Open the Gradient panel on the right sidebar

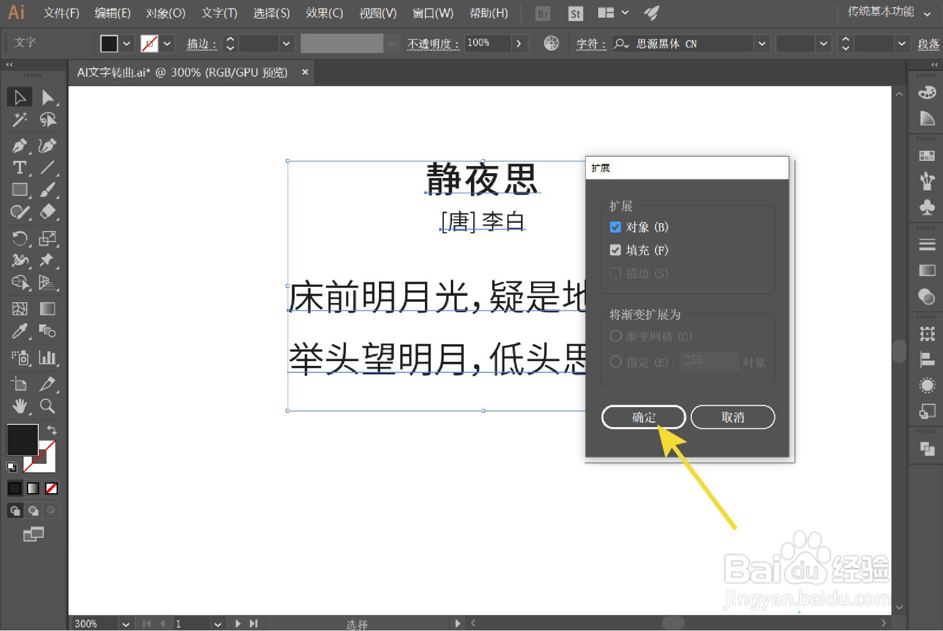pos(926,270)
